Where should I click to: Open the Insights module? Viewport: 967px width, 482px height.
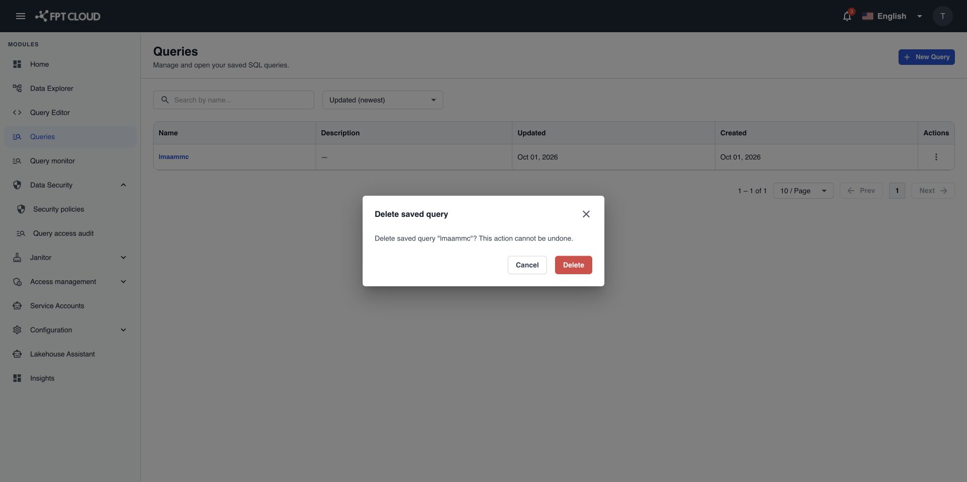(x=70, y=378)
